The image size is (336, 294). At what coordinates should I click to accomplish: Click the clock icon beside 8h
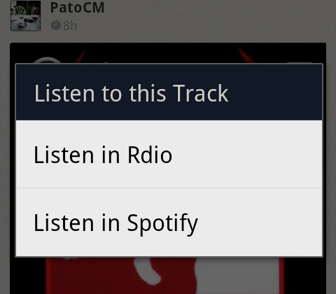[56, 25]
